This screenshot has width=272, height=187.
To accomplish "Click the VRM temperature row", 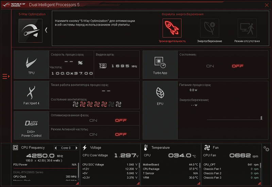I will pyautogui.click(x=170, y=177).
